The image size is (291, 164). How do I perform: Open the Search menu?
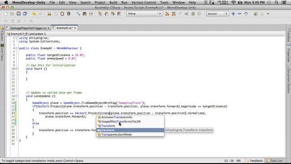(x=85, y=2)
